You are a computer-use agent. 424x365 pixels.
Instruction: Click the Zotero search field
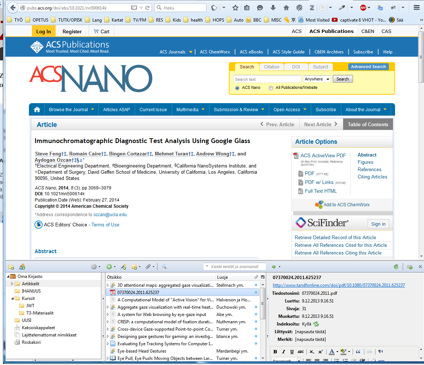(235, 267)
